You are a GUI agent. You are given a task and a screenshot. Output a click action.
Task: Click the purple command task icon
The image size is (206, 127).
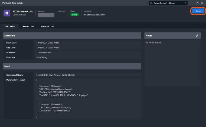tap(7, 13)
